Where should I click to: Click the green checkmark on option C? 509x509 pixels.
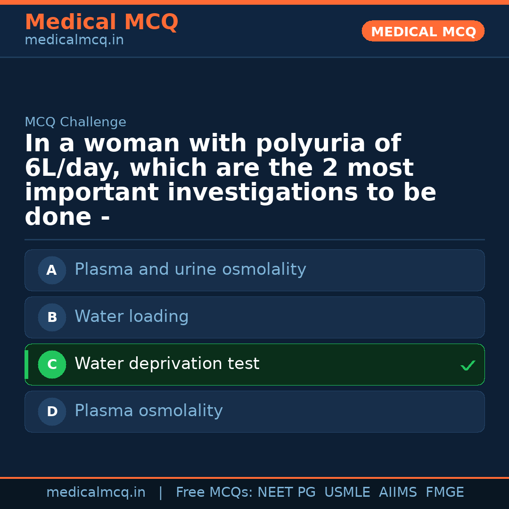468,365
